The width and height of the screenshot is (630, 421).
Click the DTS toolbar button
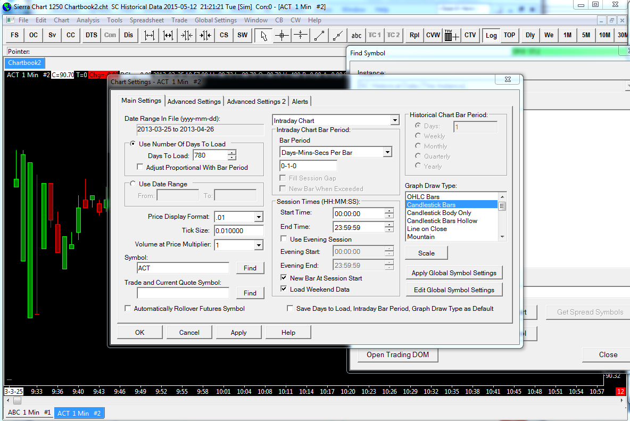[x=92, y=35]
